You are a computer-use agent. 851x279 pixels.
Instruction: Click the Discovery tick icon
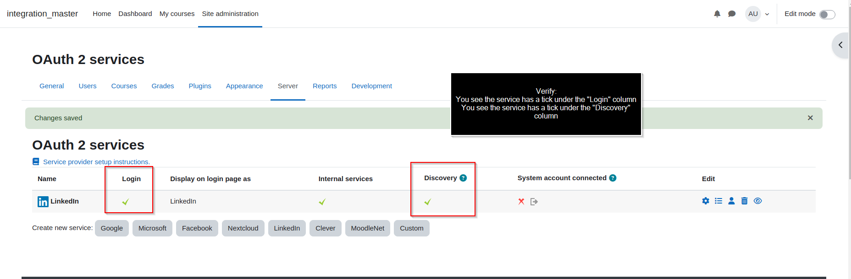pos(427,202)
